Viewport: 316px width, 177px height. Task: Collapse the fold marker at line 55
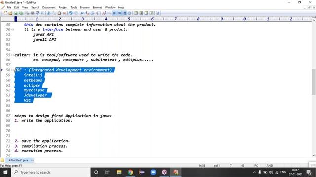click(12, 55)
